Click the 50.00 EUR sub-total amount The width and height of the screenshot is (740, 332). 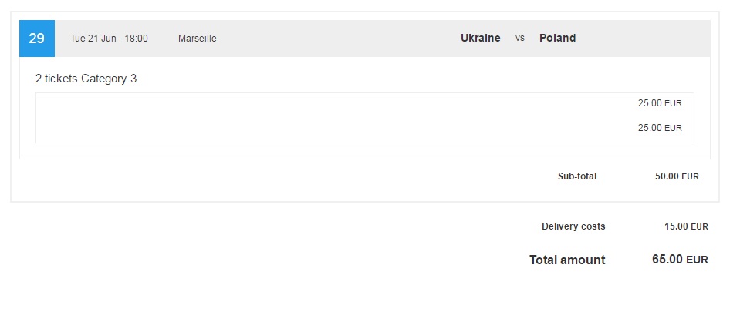pos(677,176)
